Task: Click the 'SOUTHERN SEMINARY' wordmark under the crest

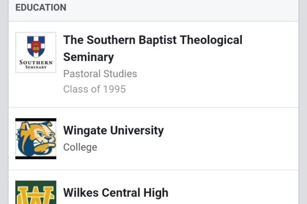Action: point(35,65)
